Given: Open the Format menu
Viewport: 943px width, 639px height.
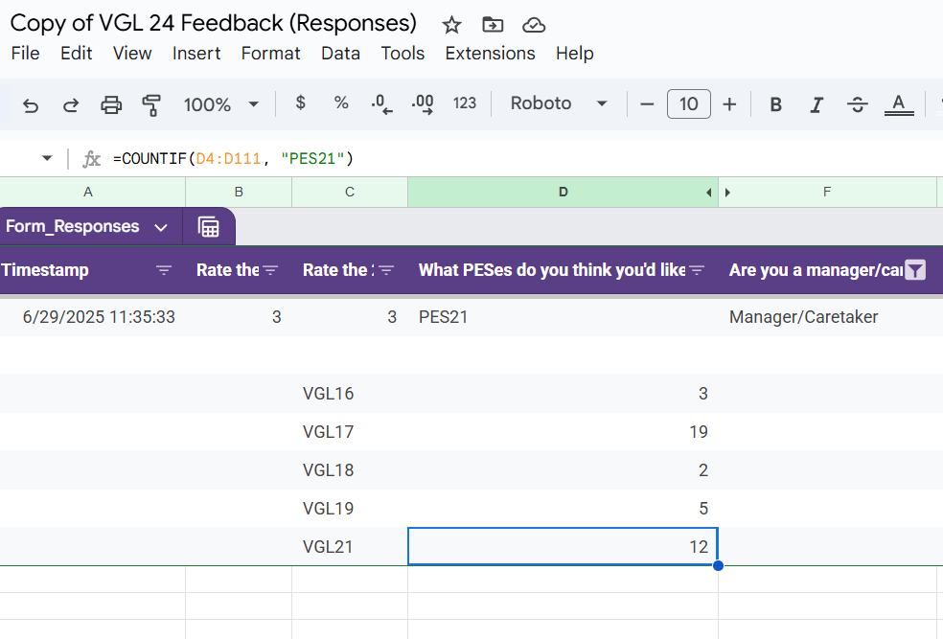Looking at the screenshot, I should 270,54.
